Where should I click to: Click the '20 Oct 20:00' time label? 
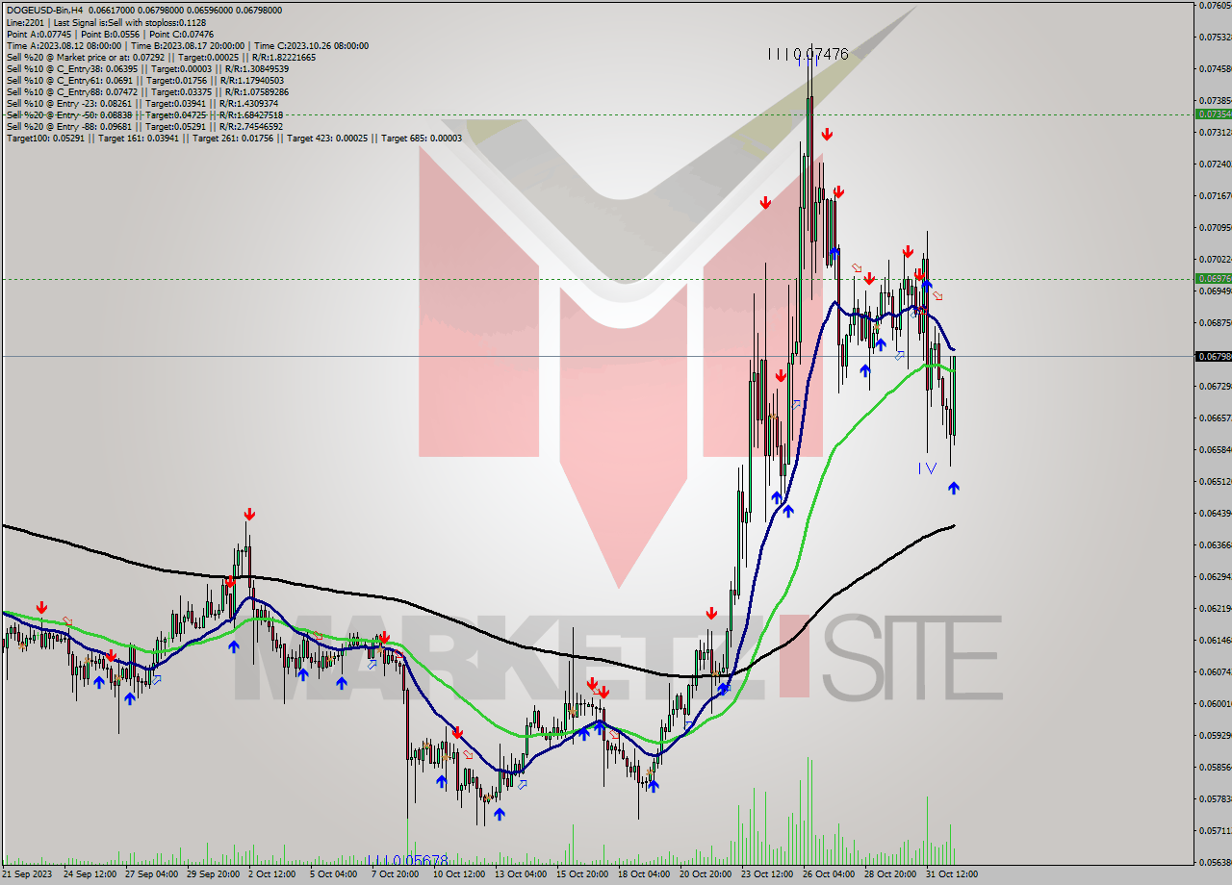coord(706,874)
